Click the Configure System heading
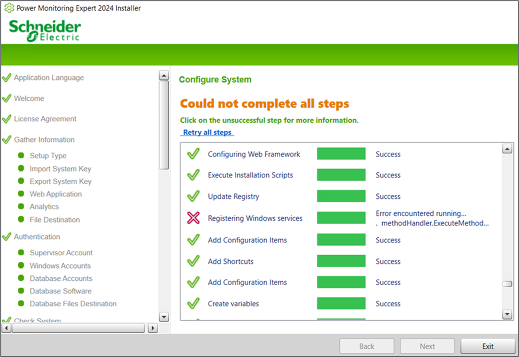519x357 pixels. click(215, 80)
